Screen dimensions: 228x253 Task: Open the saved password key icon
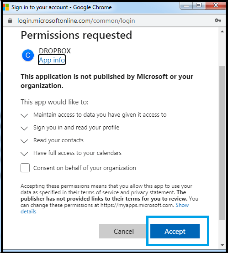point(217,21)
